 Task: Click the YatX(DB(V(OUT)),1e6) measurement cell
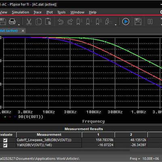point(49,145)
